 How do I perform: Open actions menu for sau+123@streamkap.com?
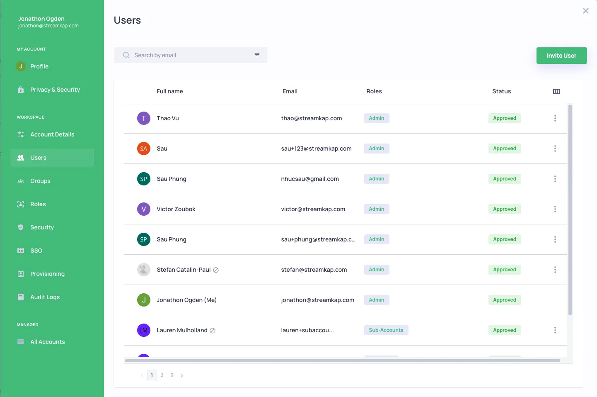point(555,149)
